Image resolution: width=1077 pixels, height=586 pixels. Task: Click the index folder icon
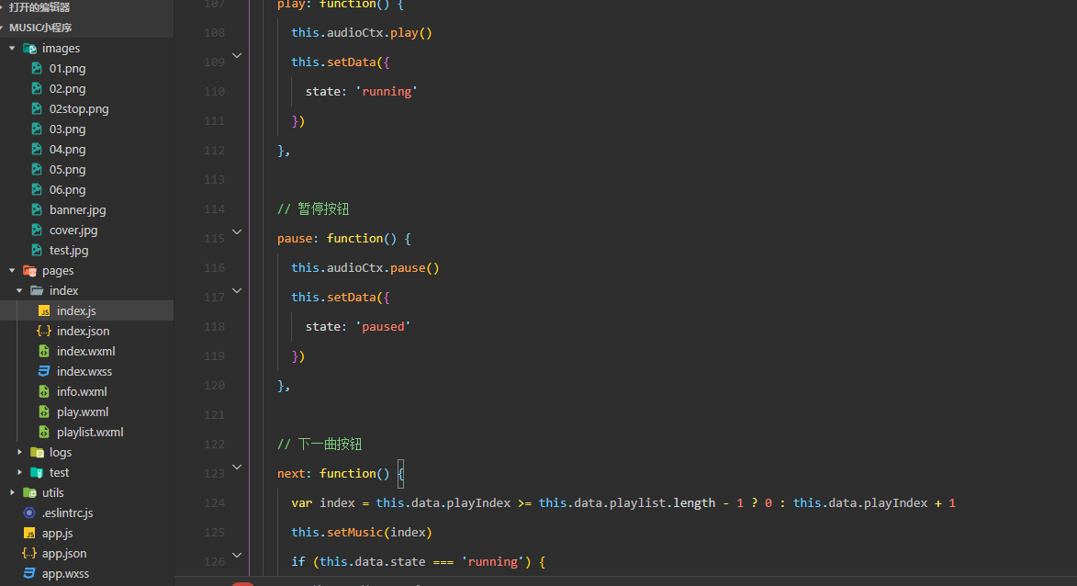[x=37, y=290]
